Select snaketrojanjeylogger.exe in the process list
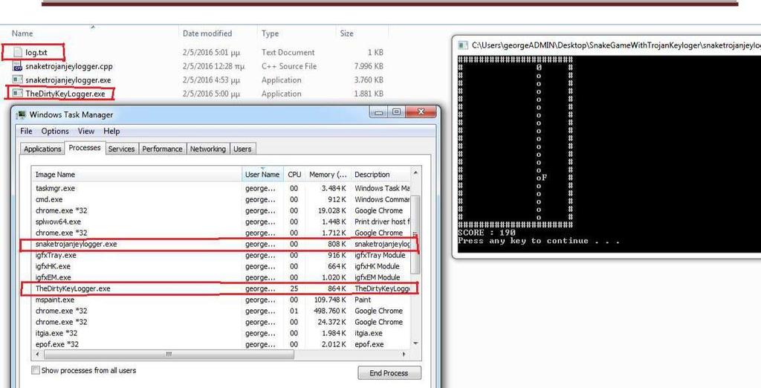The height and width of the screenshot is (388, 761). click(x=221, y=244)
